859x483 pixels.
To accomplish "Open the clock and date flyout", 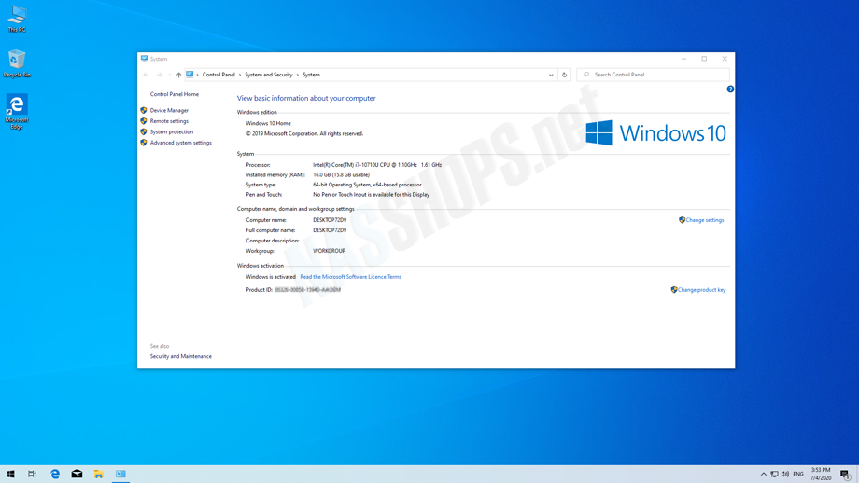I will click(x=821, y=474).
